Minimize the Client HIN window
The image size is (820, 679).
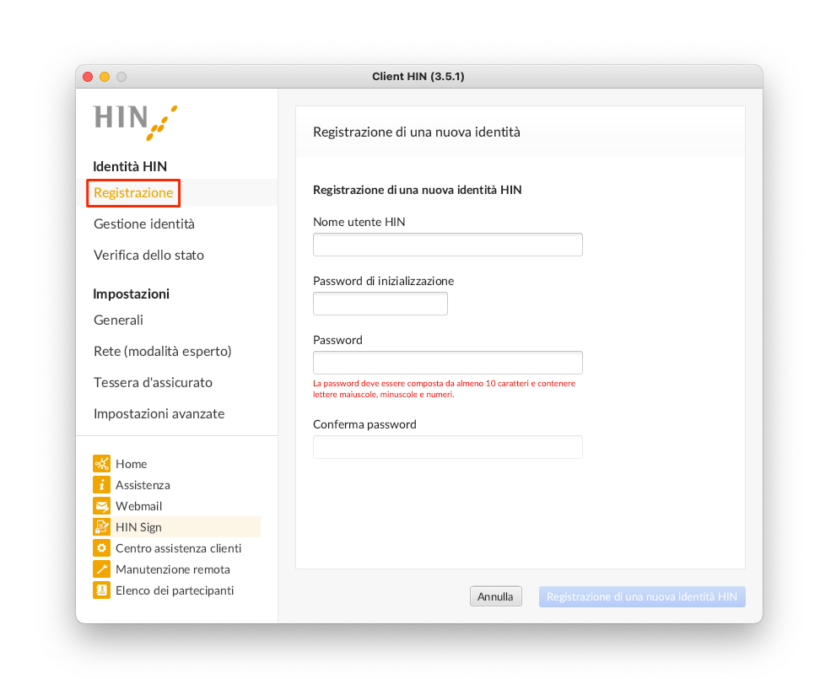click(x=105, y=77)
